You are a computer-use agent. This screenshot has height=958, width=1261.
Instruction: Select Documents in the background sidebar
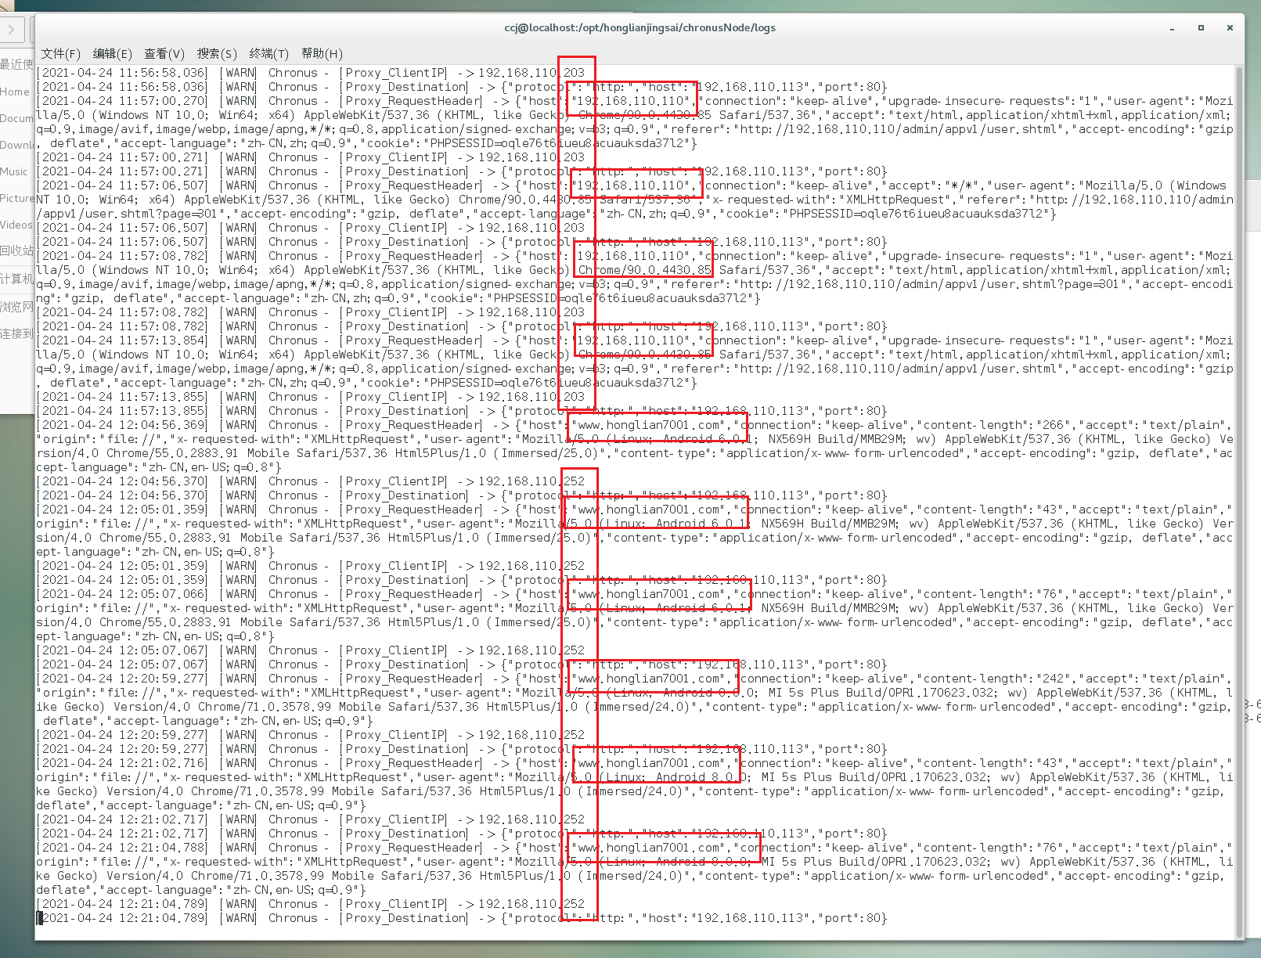point(16,118)
